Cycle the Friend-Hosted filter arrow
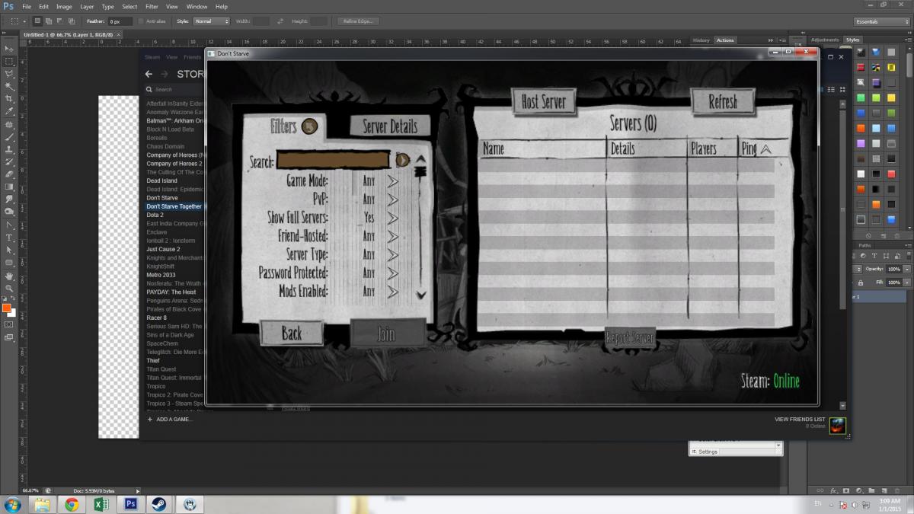The height and width of the screenshot is (514, 914). point(392,236)
